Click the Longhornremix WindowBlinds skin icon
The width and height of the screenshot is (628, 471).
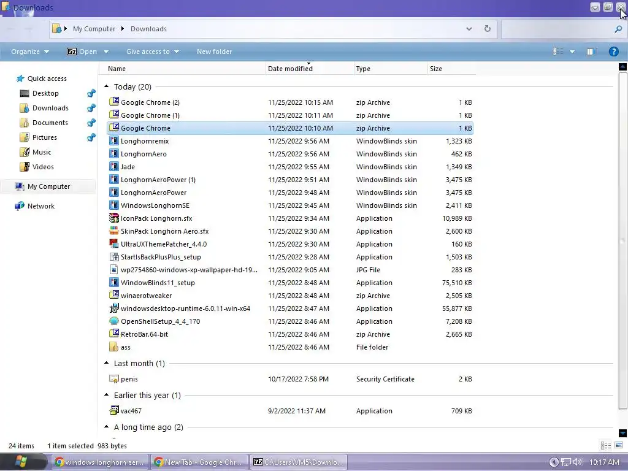click(114, 140)
